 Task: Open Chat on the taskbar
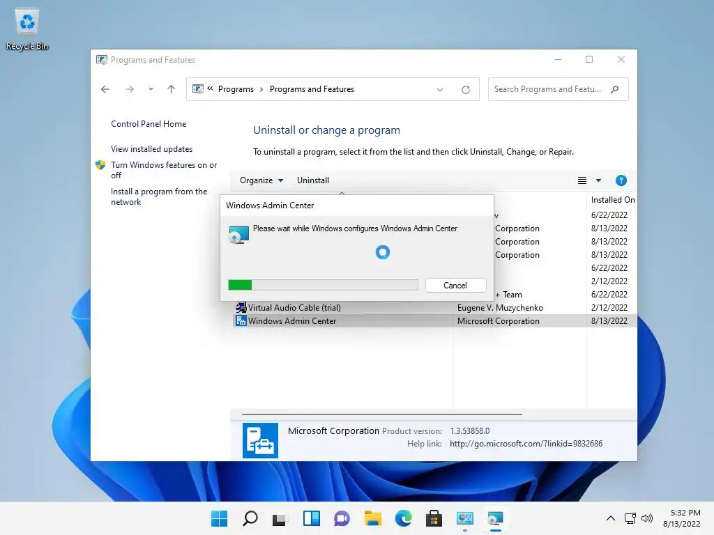342,518
